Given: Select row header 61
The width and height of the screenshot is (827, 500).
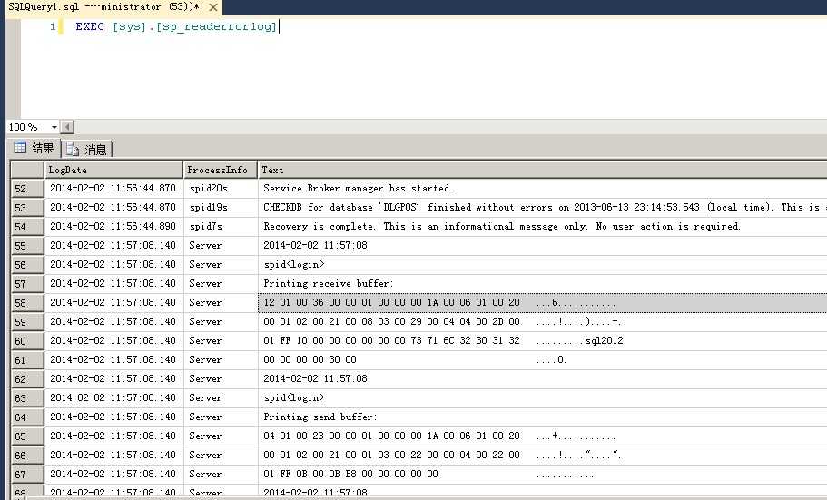Looking at the screenshot, I should pyautogui.click(x=27, y=360).
